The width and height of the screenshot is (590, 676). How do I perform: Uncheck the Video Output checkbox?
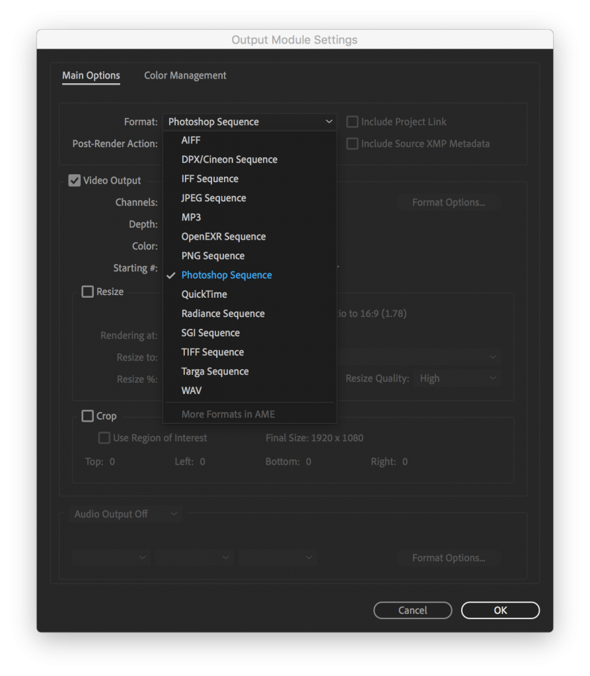coord(74,181)
